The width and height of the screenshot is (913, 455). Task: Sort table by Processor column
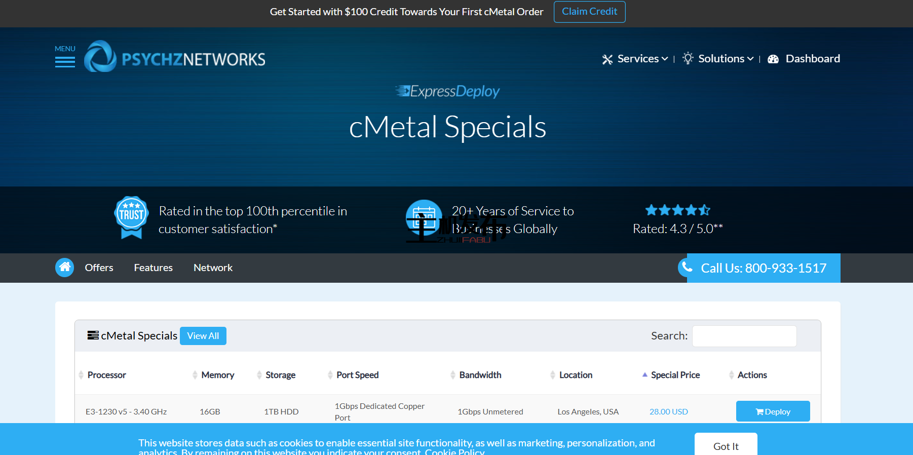106,375
